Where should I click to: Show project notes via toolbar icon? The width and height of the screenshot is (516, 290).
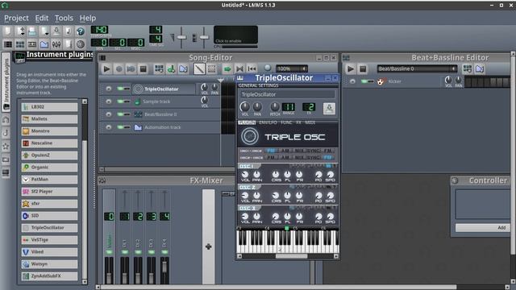click(68, 43)
